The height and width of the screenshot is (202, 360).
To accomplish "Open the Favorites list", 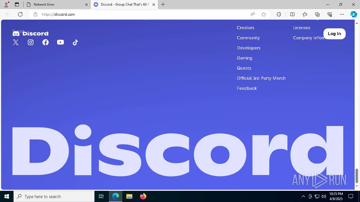I will tap(305, 14).
